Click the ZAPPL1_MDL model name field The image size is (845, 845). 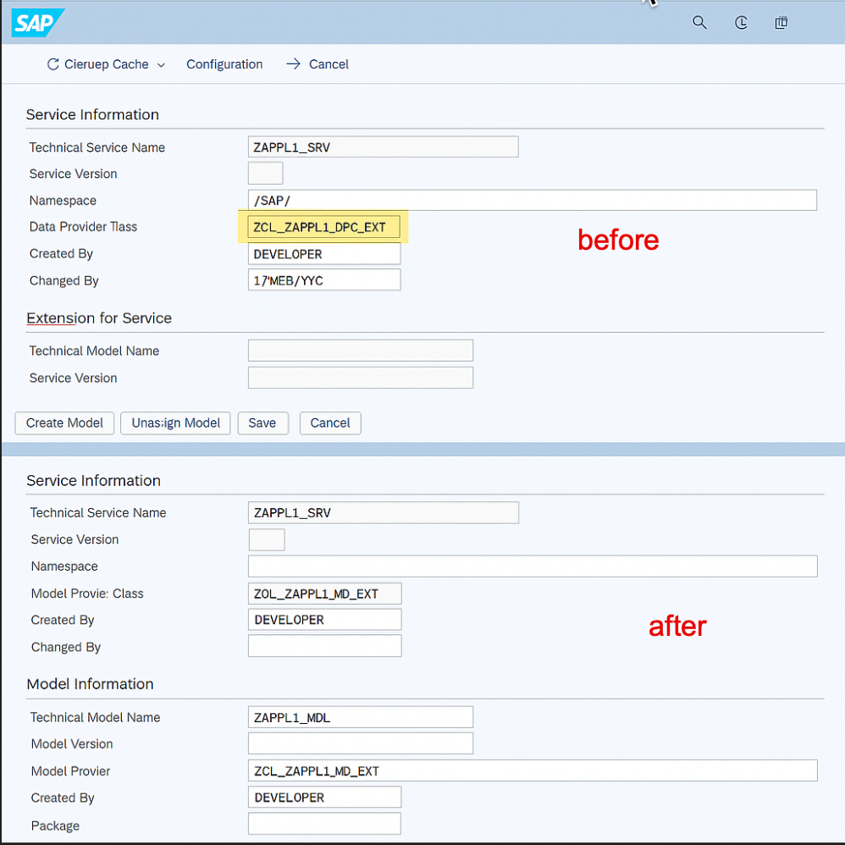pos(361,717)
